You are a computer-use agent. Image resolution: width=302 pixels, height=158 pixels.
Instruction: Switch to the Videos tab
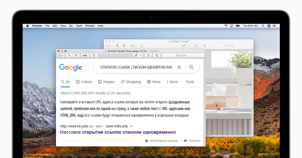coord(84,82)
